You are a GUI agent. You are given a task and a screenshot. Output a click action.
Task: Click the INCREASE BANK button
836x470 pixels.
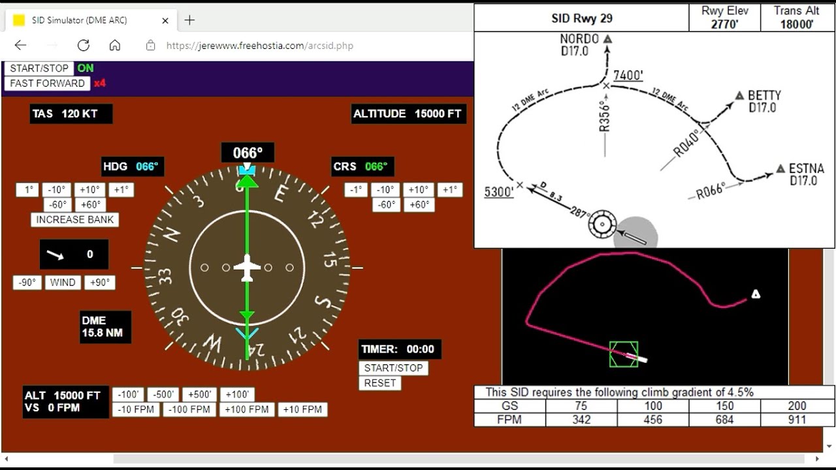click(x=75, y=220)
